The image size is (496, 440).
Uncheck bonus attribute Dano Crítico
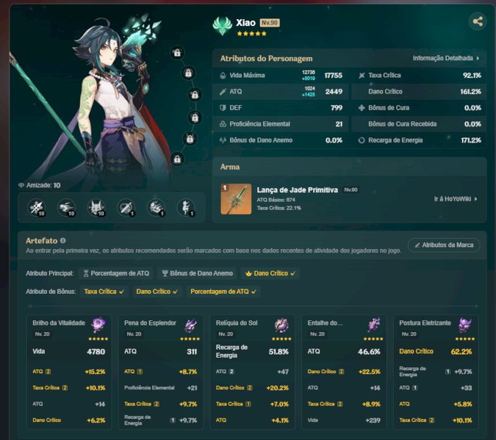coord(157,291)
